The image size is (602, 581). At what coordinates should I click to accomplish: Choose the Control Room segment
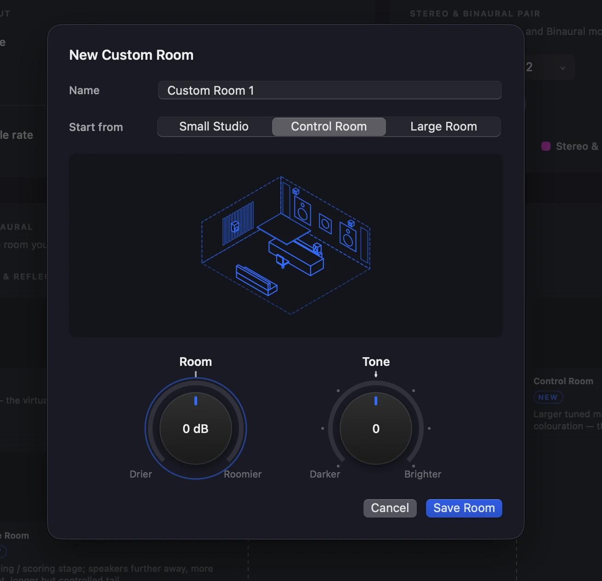tap(329, 126)
